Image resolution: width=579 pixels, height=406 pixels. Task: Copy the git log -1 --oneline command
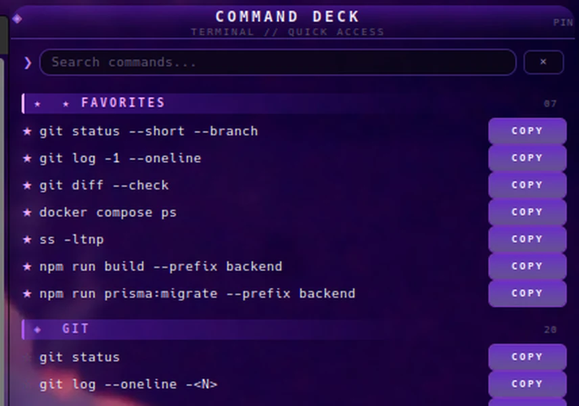(x=527, y=158)
